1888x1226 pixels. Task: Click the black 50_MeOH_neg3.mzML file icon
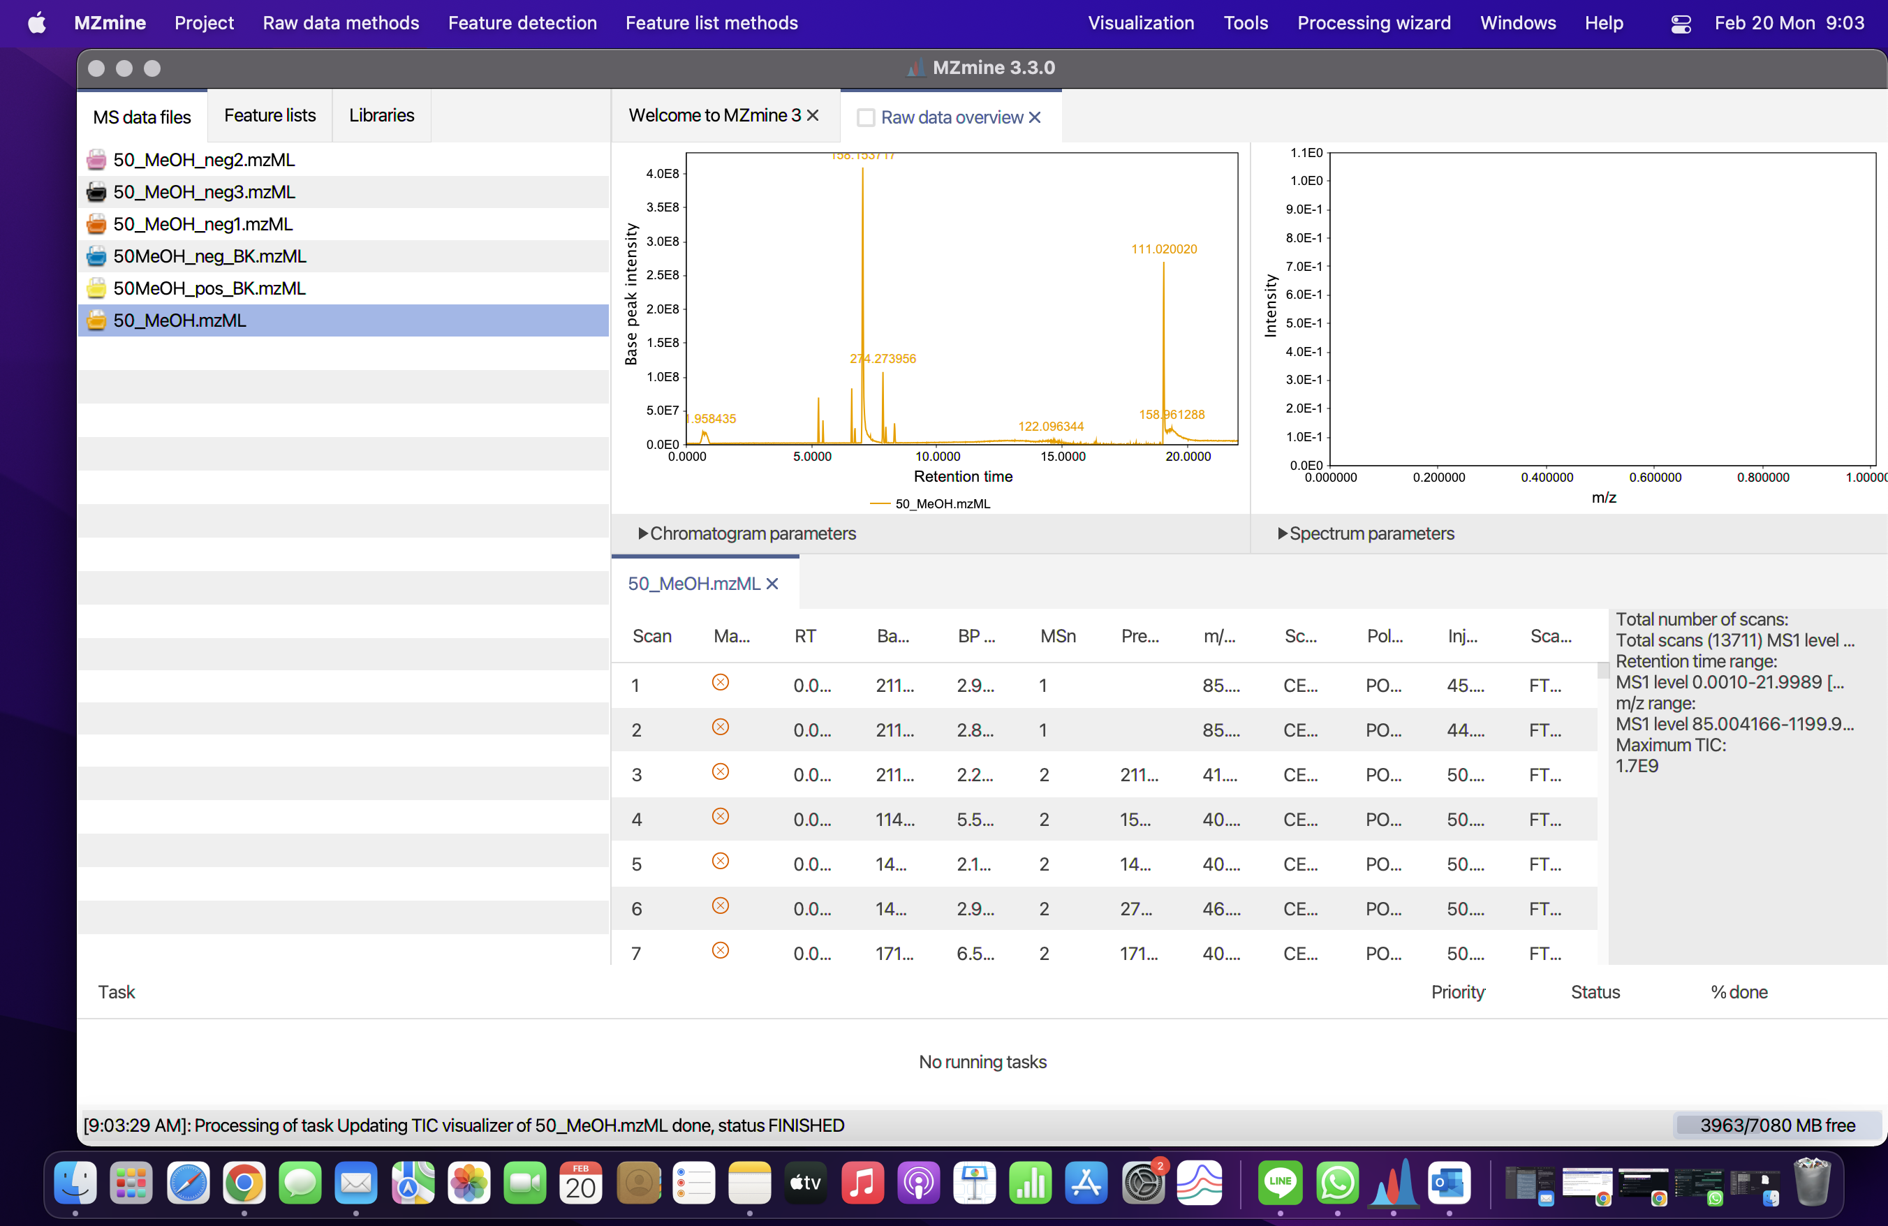[96, 192]
